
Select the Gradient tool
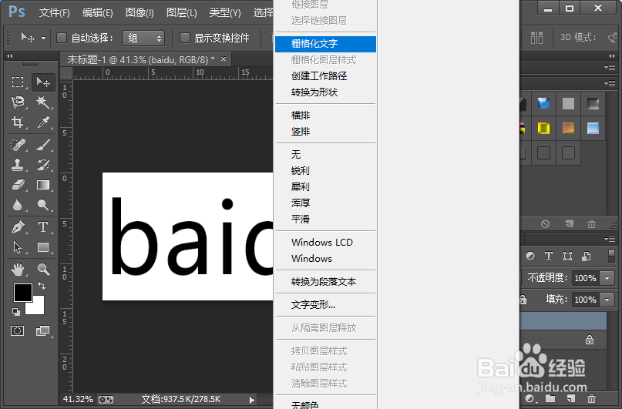pyautogui.click(x=43, y=185)
